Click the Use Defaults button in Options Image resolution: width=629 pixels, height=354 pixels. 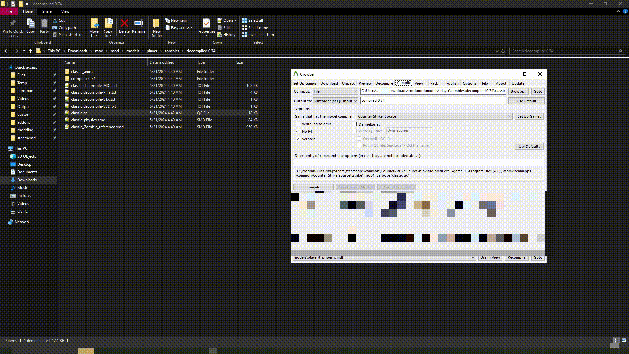click(x=529, y=147)
